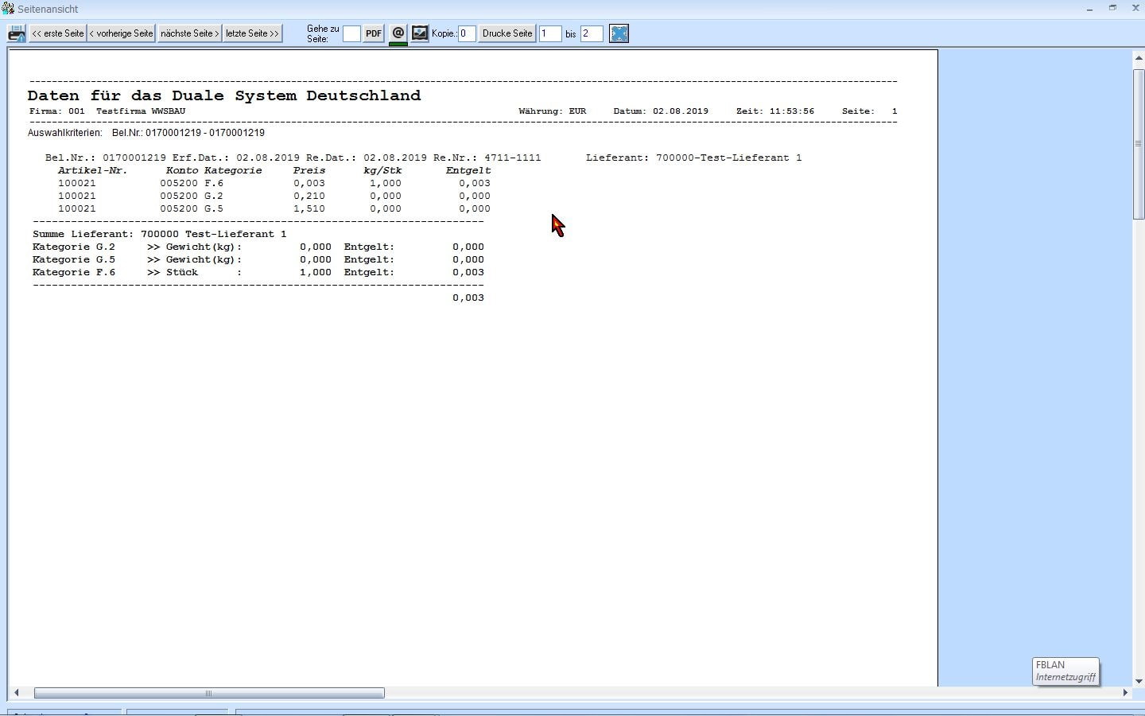Minimize the Seitenansicht window

[x=1089, y=8]
